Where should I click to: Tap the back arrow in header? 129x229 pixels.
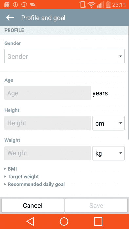[x=10, y=18]
